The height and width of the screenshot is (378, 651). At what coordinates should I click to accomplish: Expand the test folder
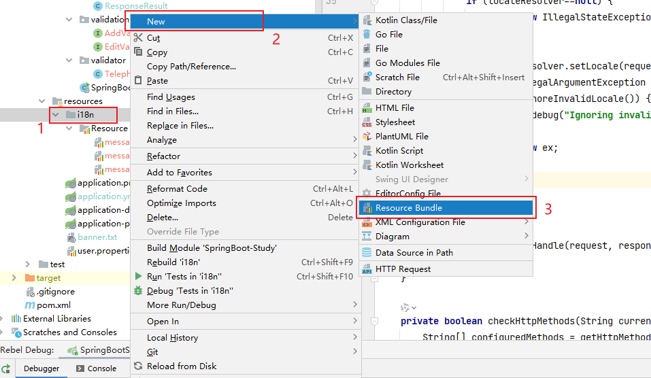coord(28,264)
